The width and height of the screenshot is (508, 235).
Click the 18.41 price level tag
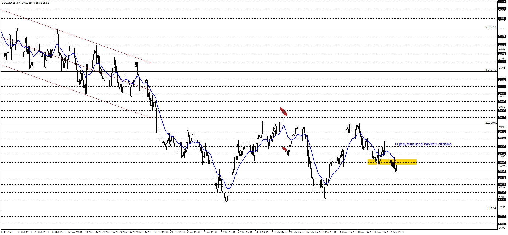pos(502,178)
